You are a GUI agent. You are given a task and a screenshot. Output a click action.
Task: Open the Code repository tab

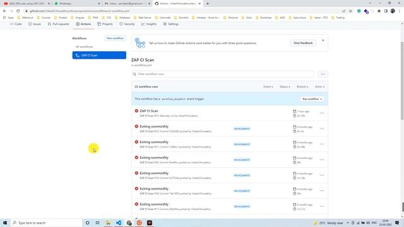coord(16,24)
